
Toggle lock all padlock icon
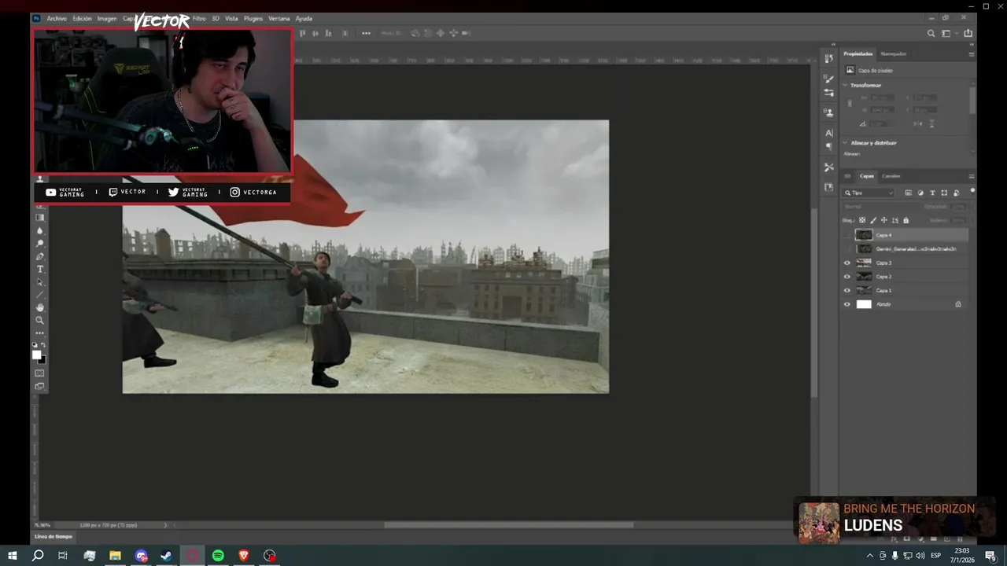click(x=906, y=220)
